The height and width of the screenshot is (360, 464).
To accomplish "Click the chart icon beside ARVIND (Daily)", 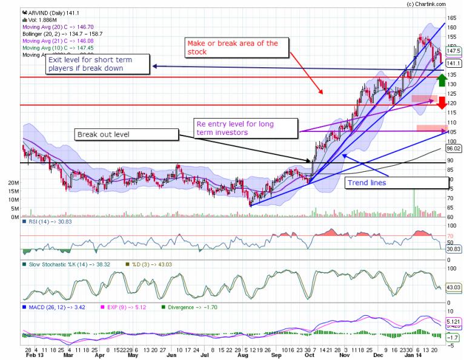I will tap(25, 13).
